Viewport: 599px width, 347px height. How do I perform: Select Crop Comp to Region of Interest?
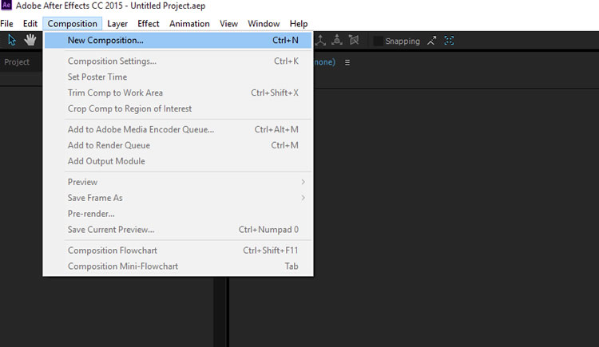(178, 108)
